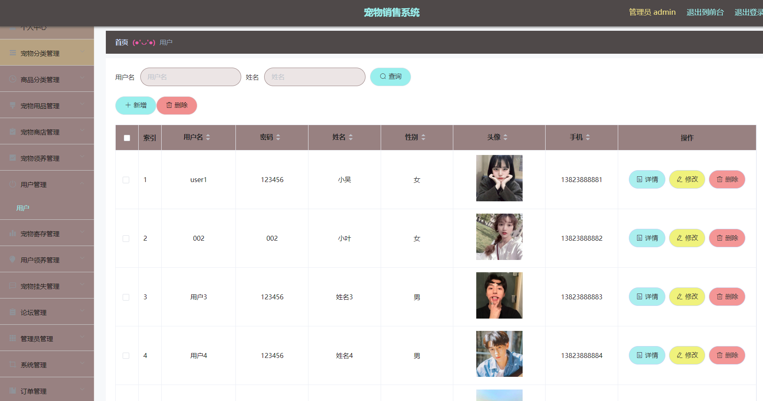Open 详情 for user 002
This screenshot has width=763, height=401.
(647, 238)
